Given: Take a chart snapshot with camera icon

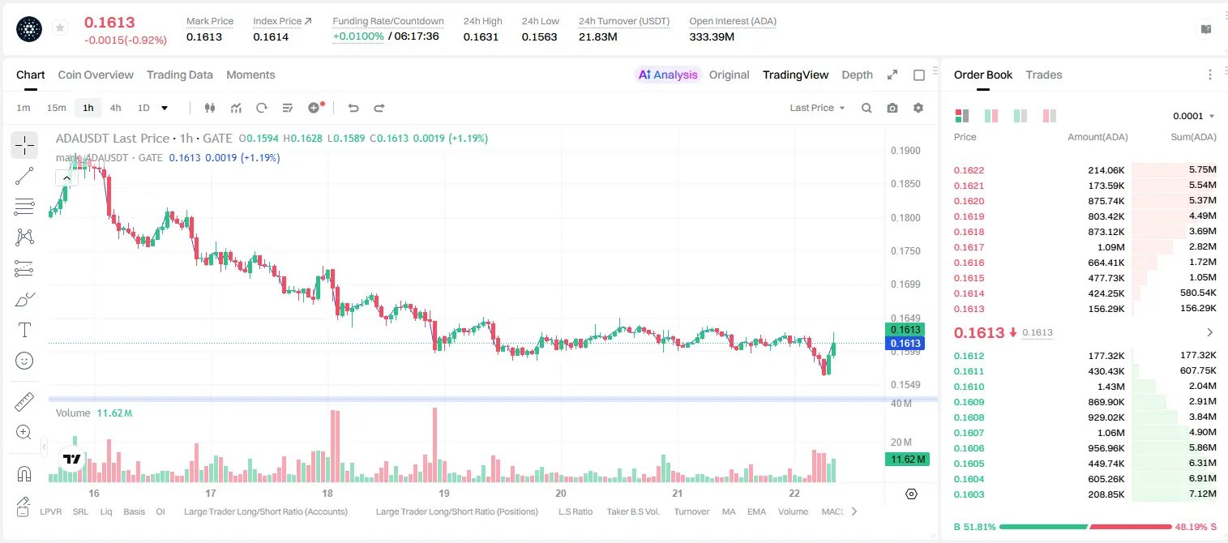Looking at the screenshot, I should (x=892, y=108).
